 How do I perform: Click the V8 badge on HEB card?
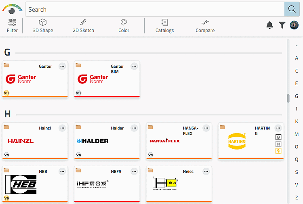[x=6, y=198]
